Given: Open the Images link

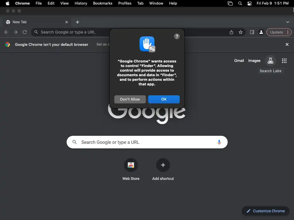Looking at the screenshot, I should coord(254,61).
